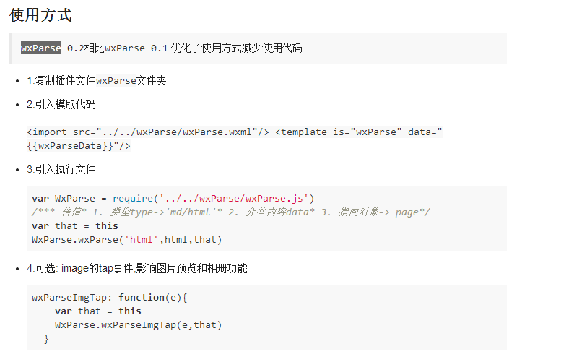Click the WxParse.wxParse('html',html,that) line
The image size is (569, 357).
[x=127, y=239]
